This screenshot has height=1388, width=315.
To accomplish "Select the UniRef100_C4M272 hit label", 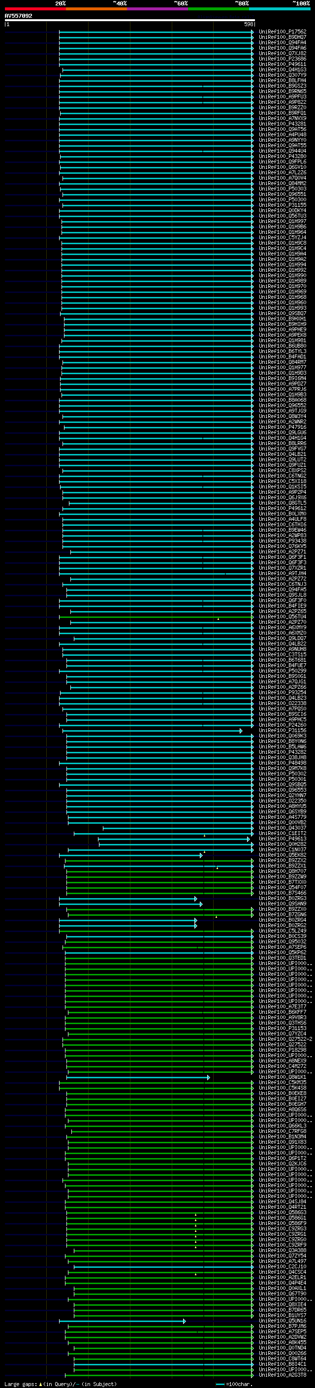I will 282,1066.
